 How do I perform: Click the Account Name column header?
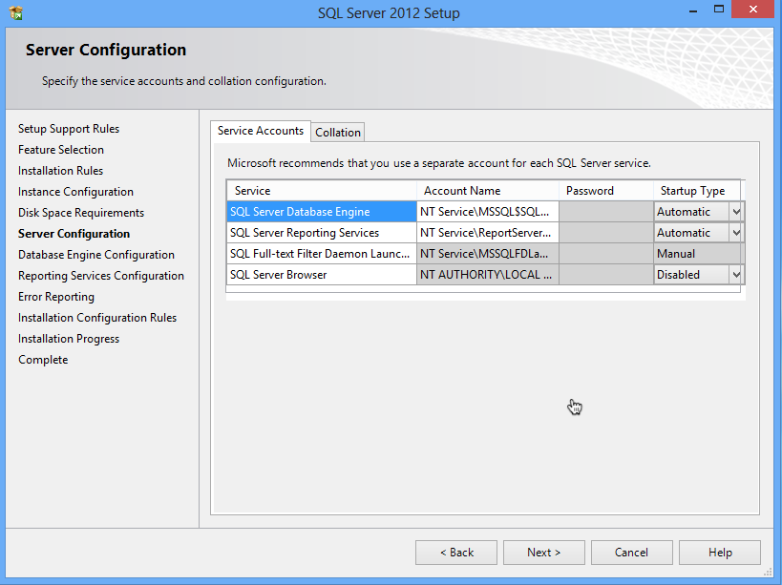tap(487, 191)
